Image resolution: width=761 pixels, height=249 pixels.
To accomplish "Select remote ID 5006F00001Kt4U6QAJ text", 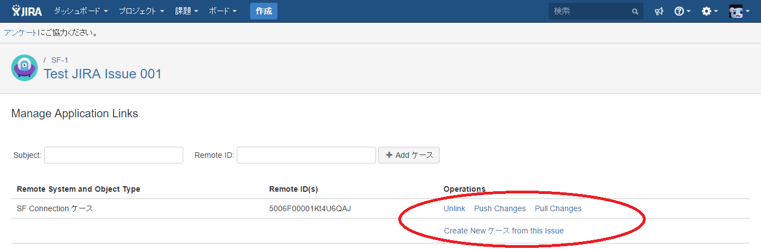I will coord(310,208).
